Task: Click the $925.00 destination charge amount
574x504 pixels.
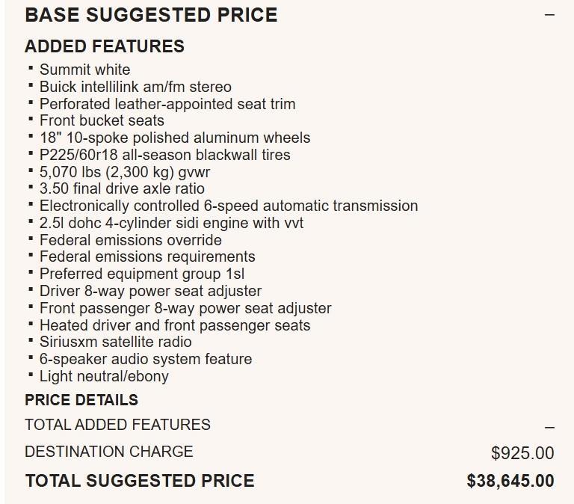Action: click(522, 452)
